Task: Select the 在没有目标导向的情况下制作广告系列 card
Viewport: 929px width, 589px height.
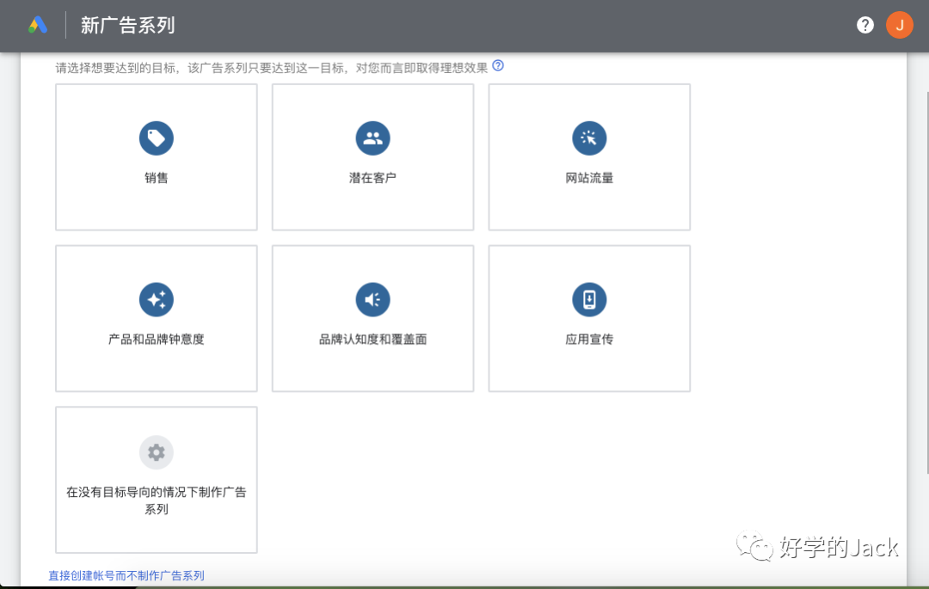Action: tap(156, 479)
